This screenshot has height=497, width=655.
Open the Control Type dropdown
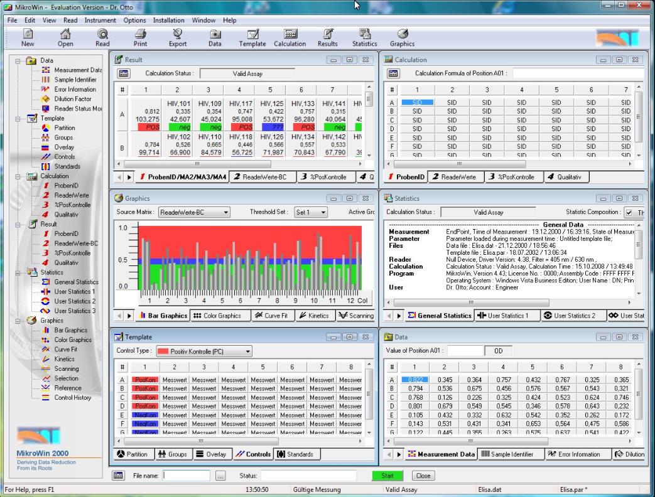click(204, 351)
